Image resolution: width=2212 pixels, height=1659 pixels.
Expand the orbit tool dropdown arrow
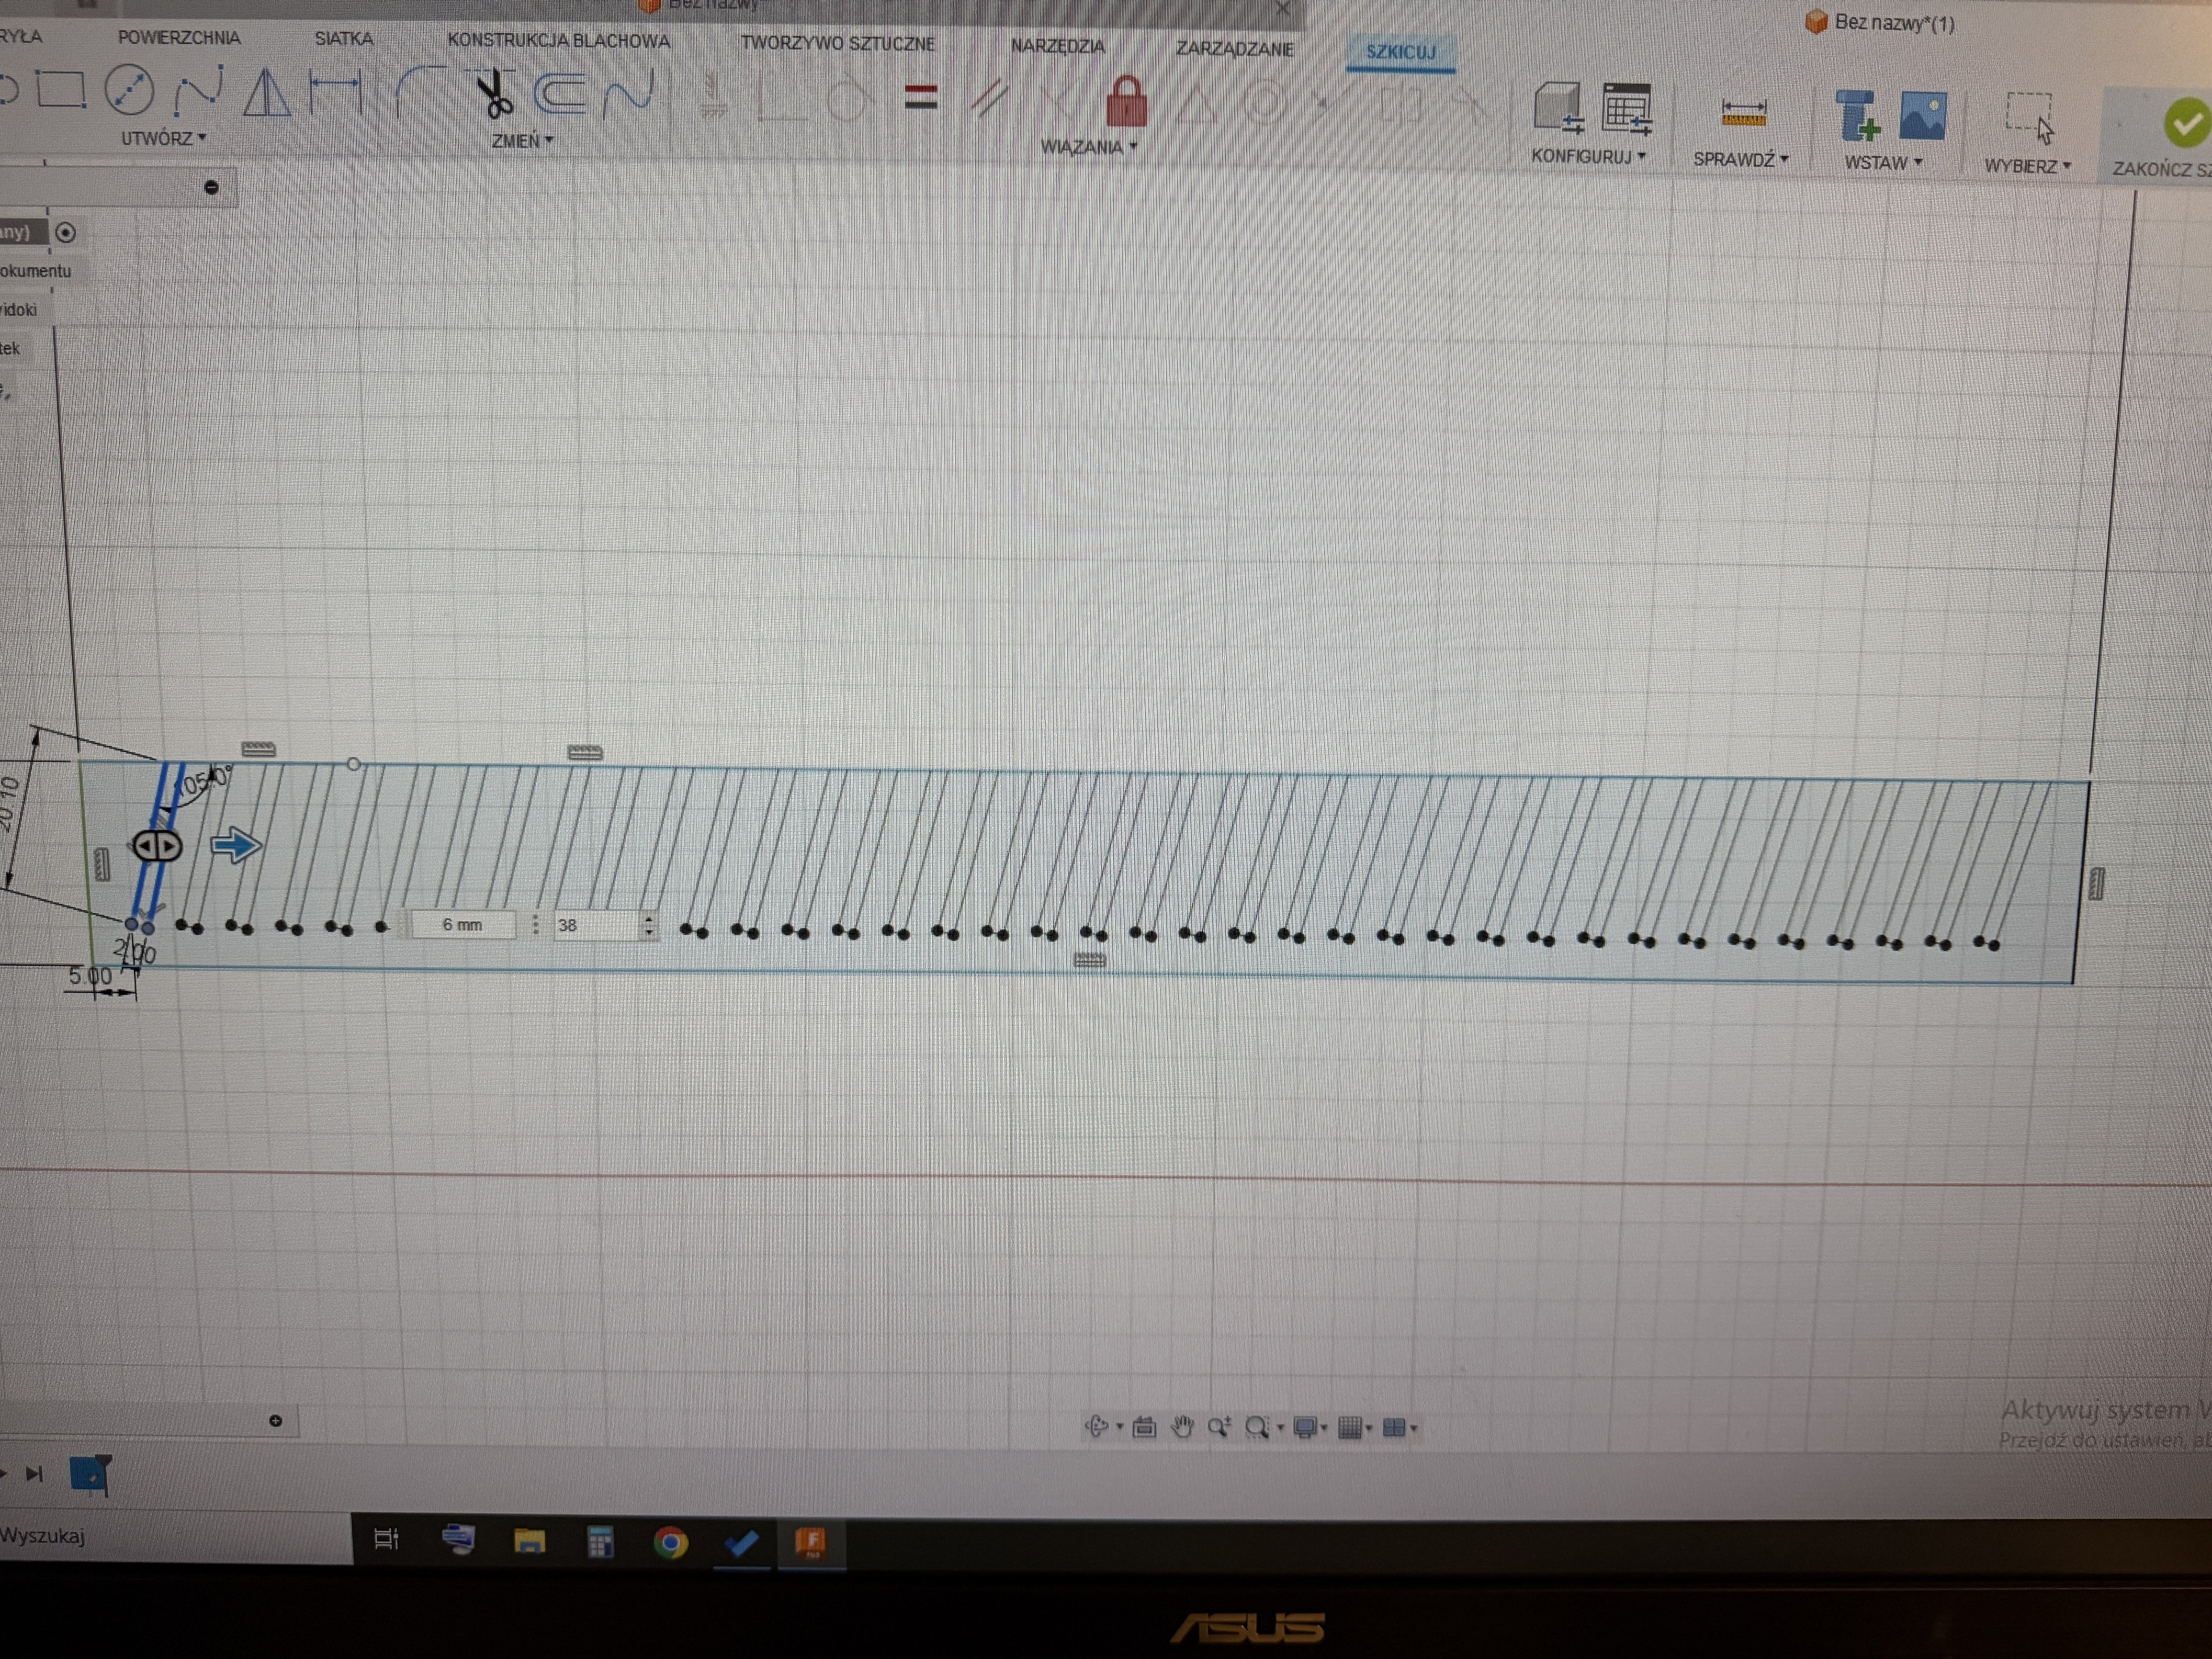[x=1119, y=1427]
